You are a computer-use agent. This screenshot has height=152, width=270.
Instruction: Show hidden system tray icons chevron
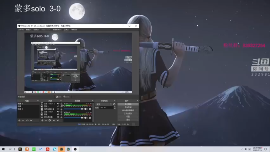(x=242, y=149)
